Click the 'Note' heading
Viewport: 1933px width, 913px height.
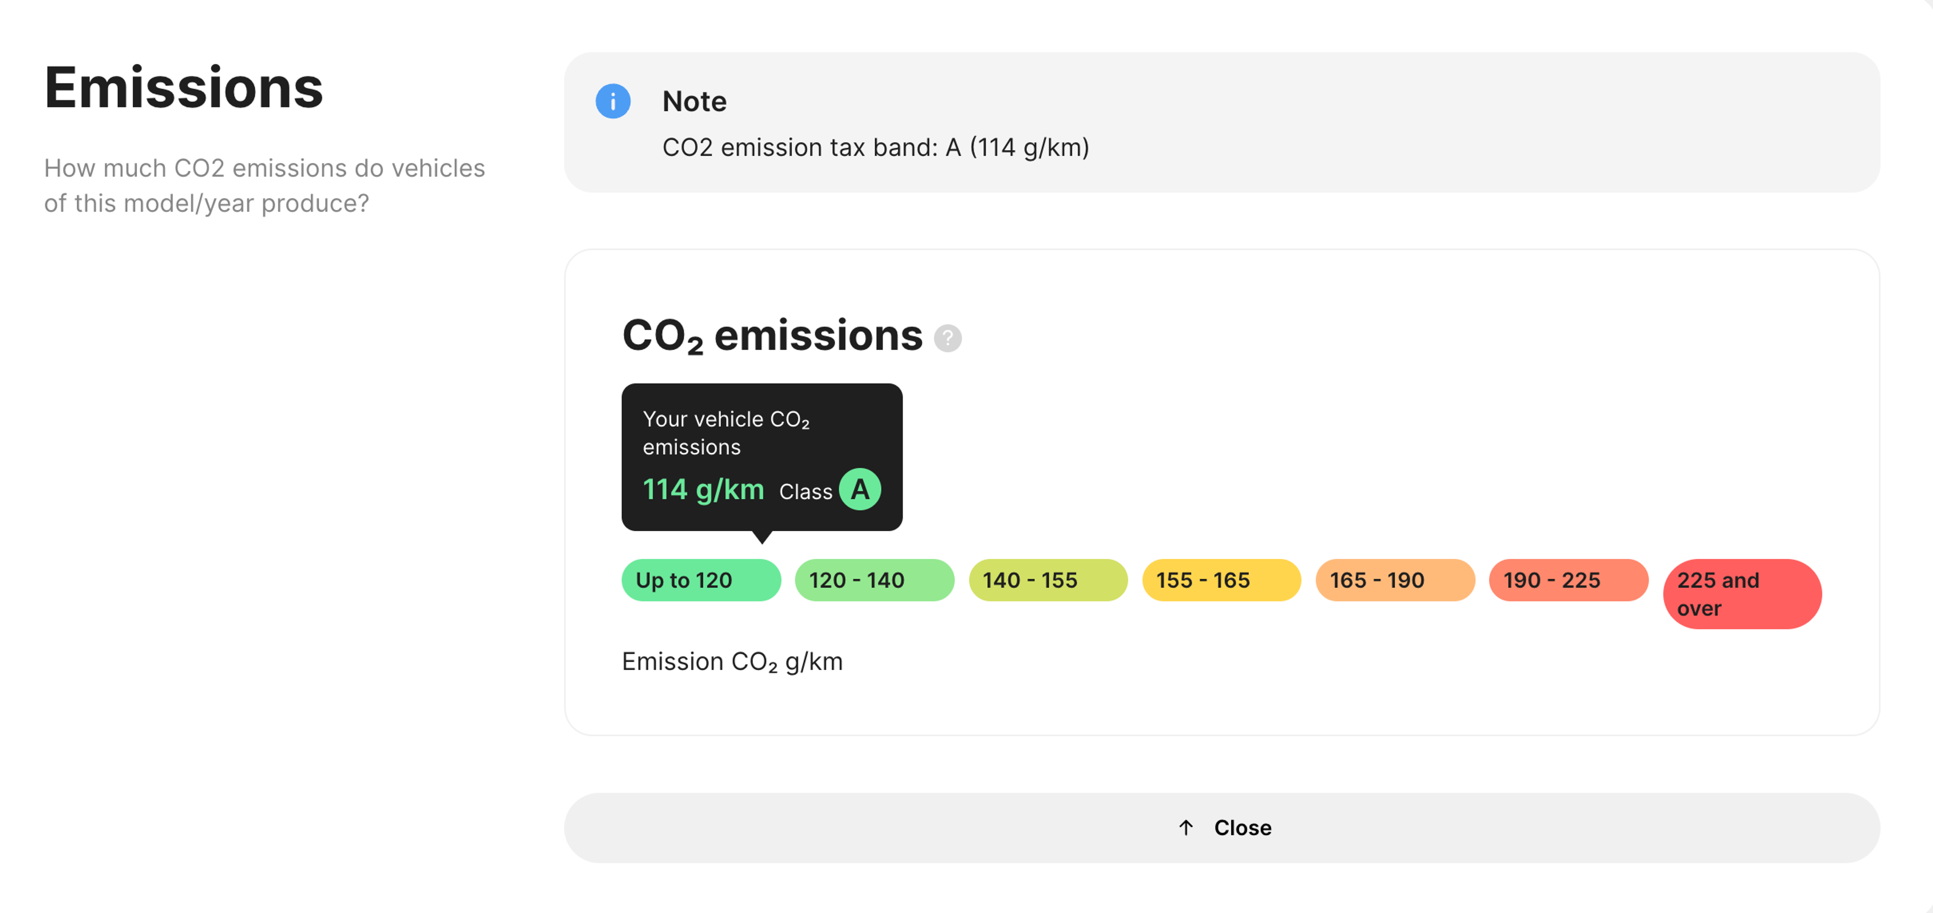coord(694,101)
